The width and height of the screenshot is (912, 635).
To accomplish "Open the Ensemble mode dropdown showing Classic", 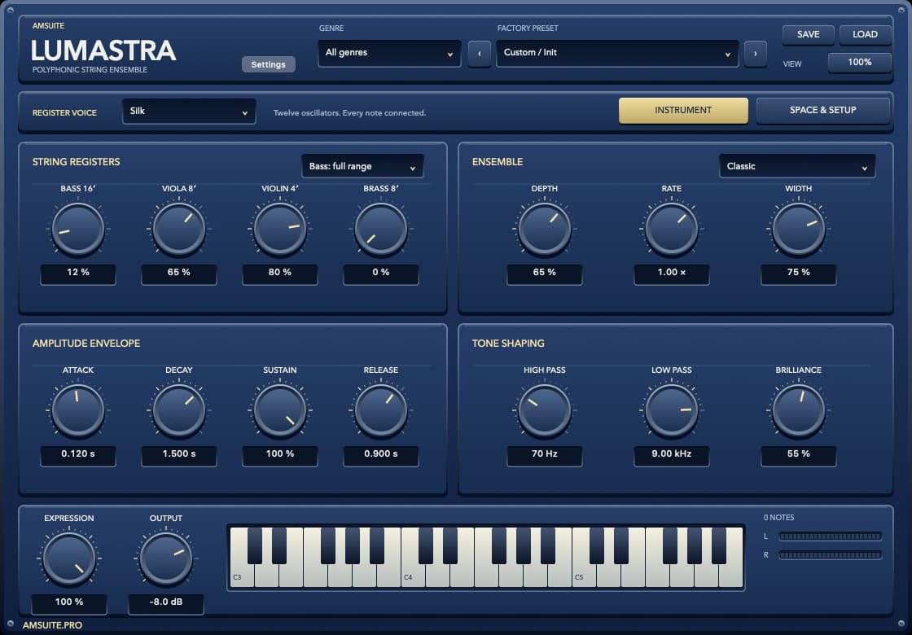I will (797, 166).
